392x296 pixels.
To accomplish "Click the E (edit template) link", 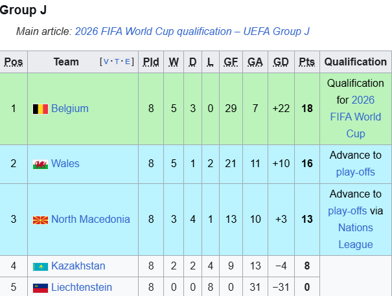I will (x=128, y=62).
